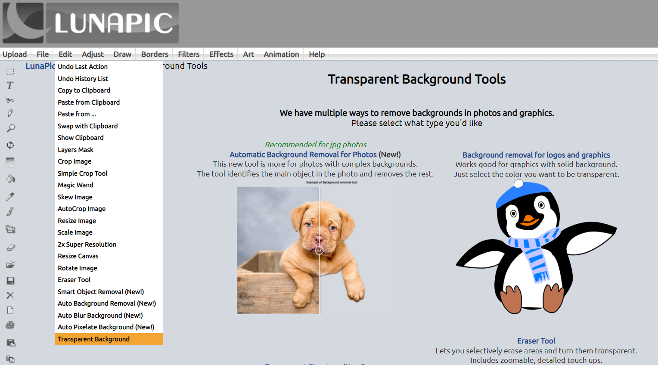Open Background removal for logos and graphics

click(x=536, y=155)
